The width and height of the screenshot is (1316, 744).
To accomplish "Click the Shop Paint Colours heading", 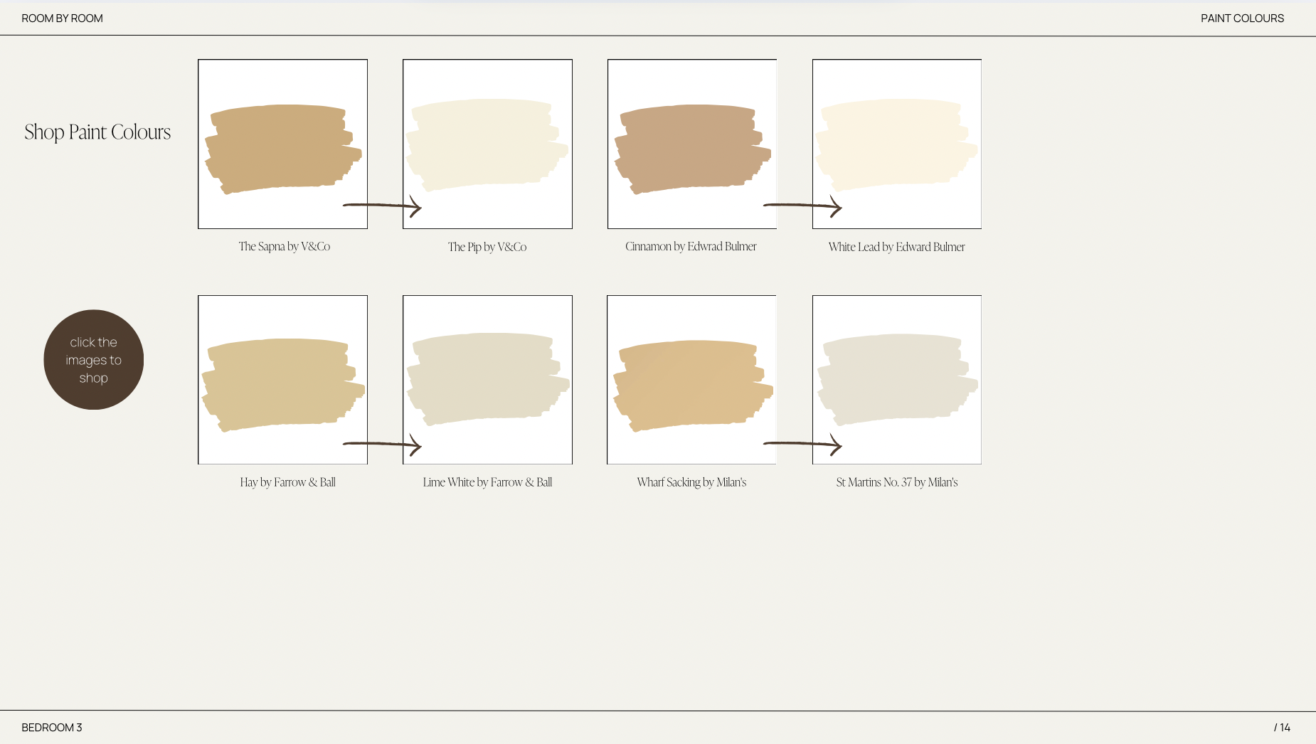I will 97,132.
